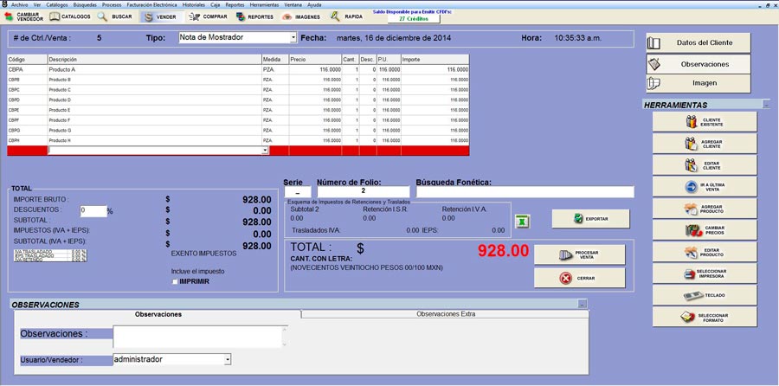Open the Usuario/Vendedor administrador dropdown
The width and height of the screenshot is (779, 386).
pyautogui.click(x=228, y=359)
